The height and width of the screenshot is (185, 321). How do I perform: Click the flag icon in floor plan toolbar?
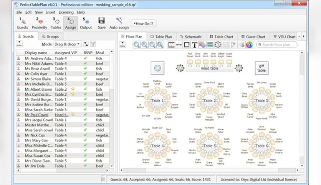pos(233,45)
